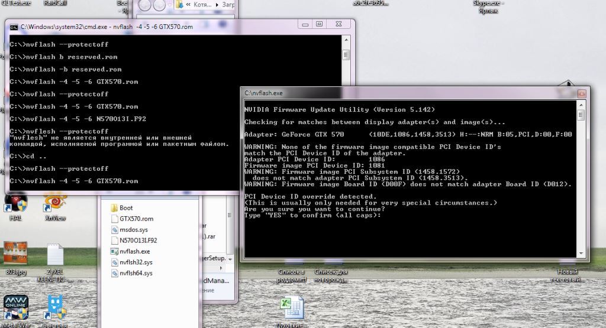The width and height of the screenshot is (606, 328).
Task: Click scroll down arrow in Explorer pane
Action: (230, 259)
